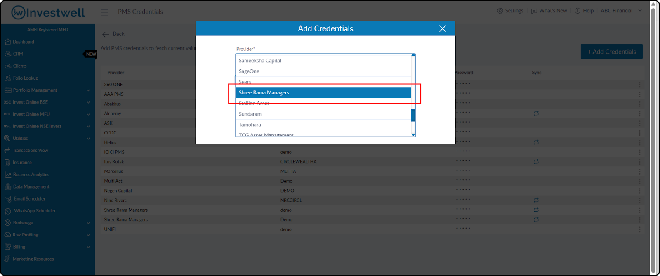
Task: Open three-dot menu for ICICI PMS row
Action: (640, 152)
